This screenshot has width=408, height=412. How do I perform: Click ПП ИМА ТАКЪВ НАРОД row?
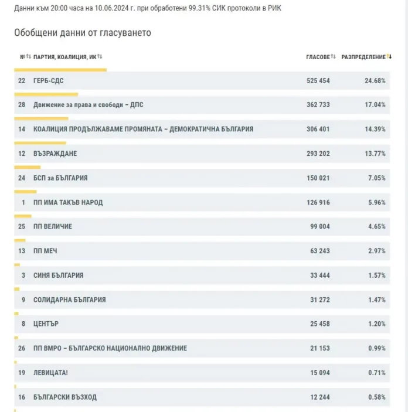[68, 202]
